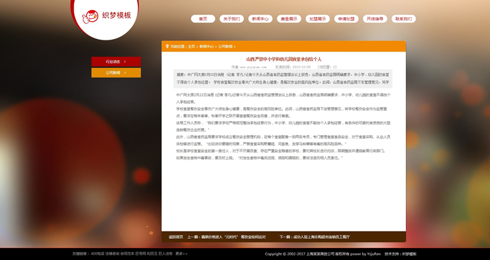The image size is (490, 260).
Task: Click 新闻中心 breadcrumb link
Action: [207, 46]
